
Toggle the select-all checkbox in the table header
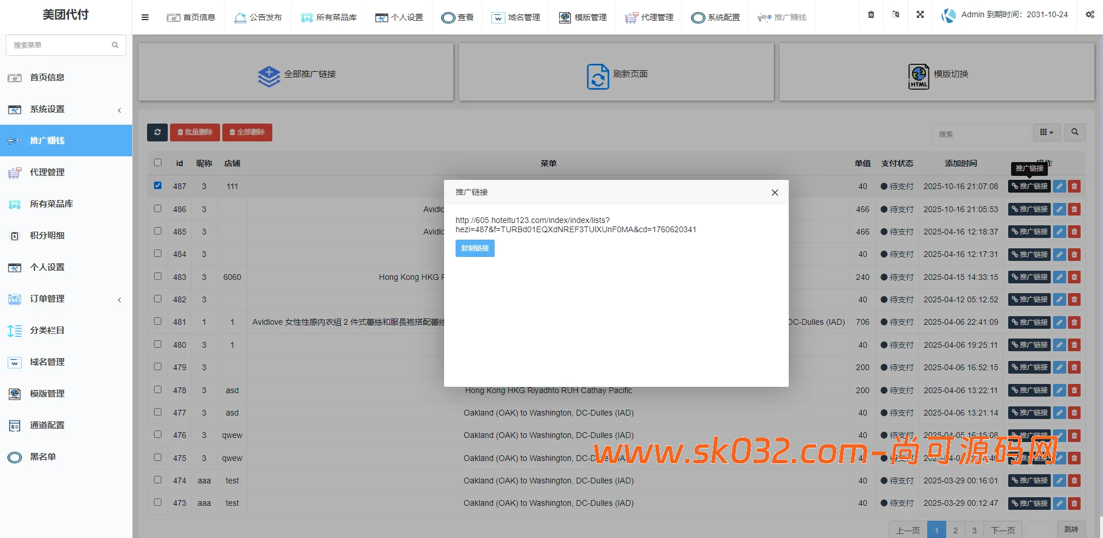[157, 163]
